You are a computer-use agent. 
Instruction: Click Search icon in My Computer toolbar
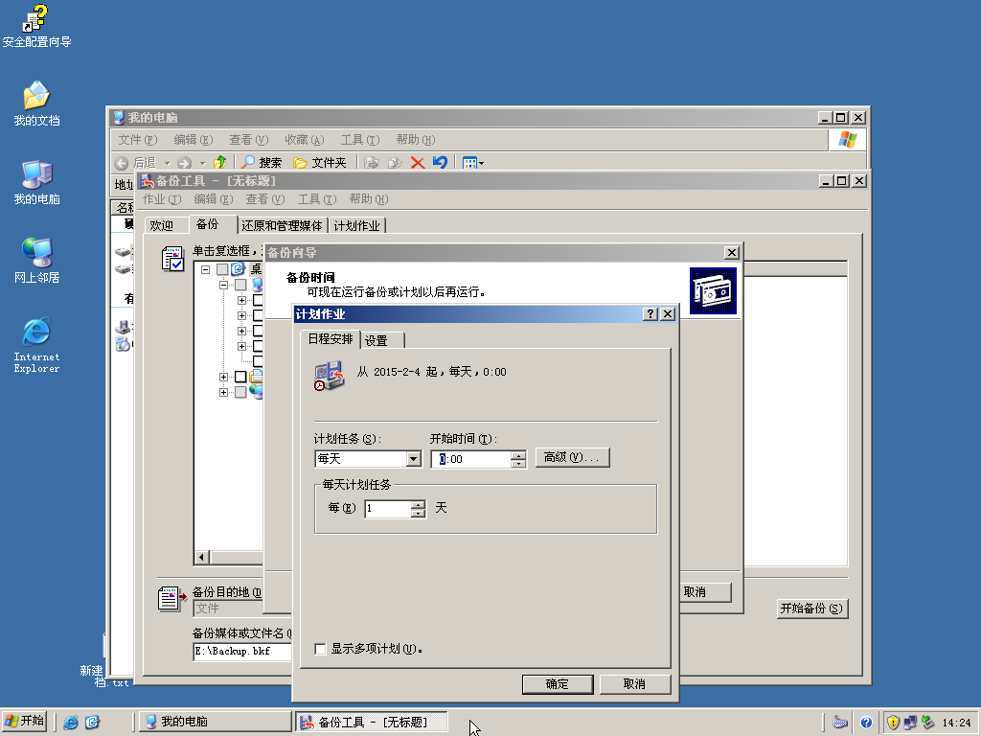click(248, 163)
